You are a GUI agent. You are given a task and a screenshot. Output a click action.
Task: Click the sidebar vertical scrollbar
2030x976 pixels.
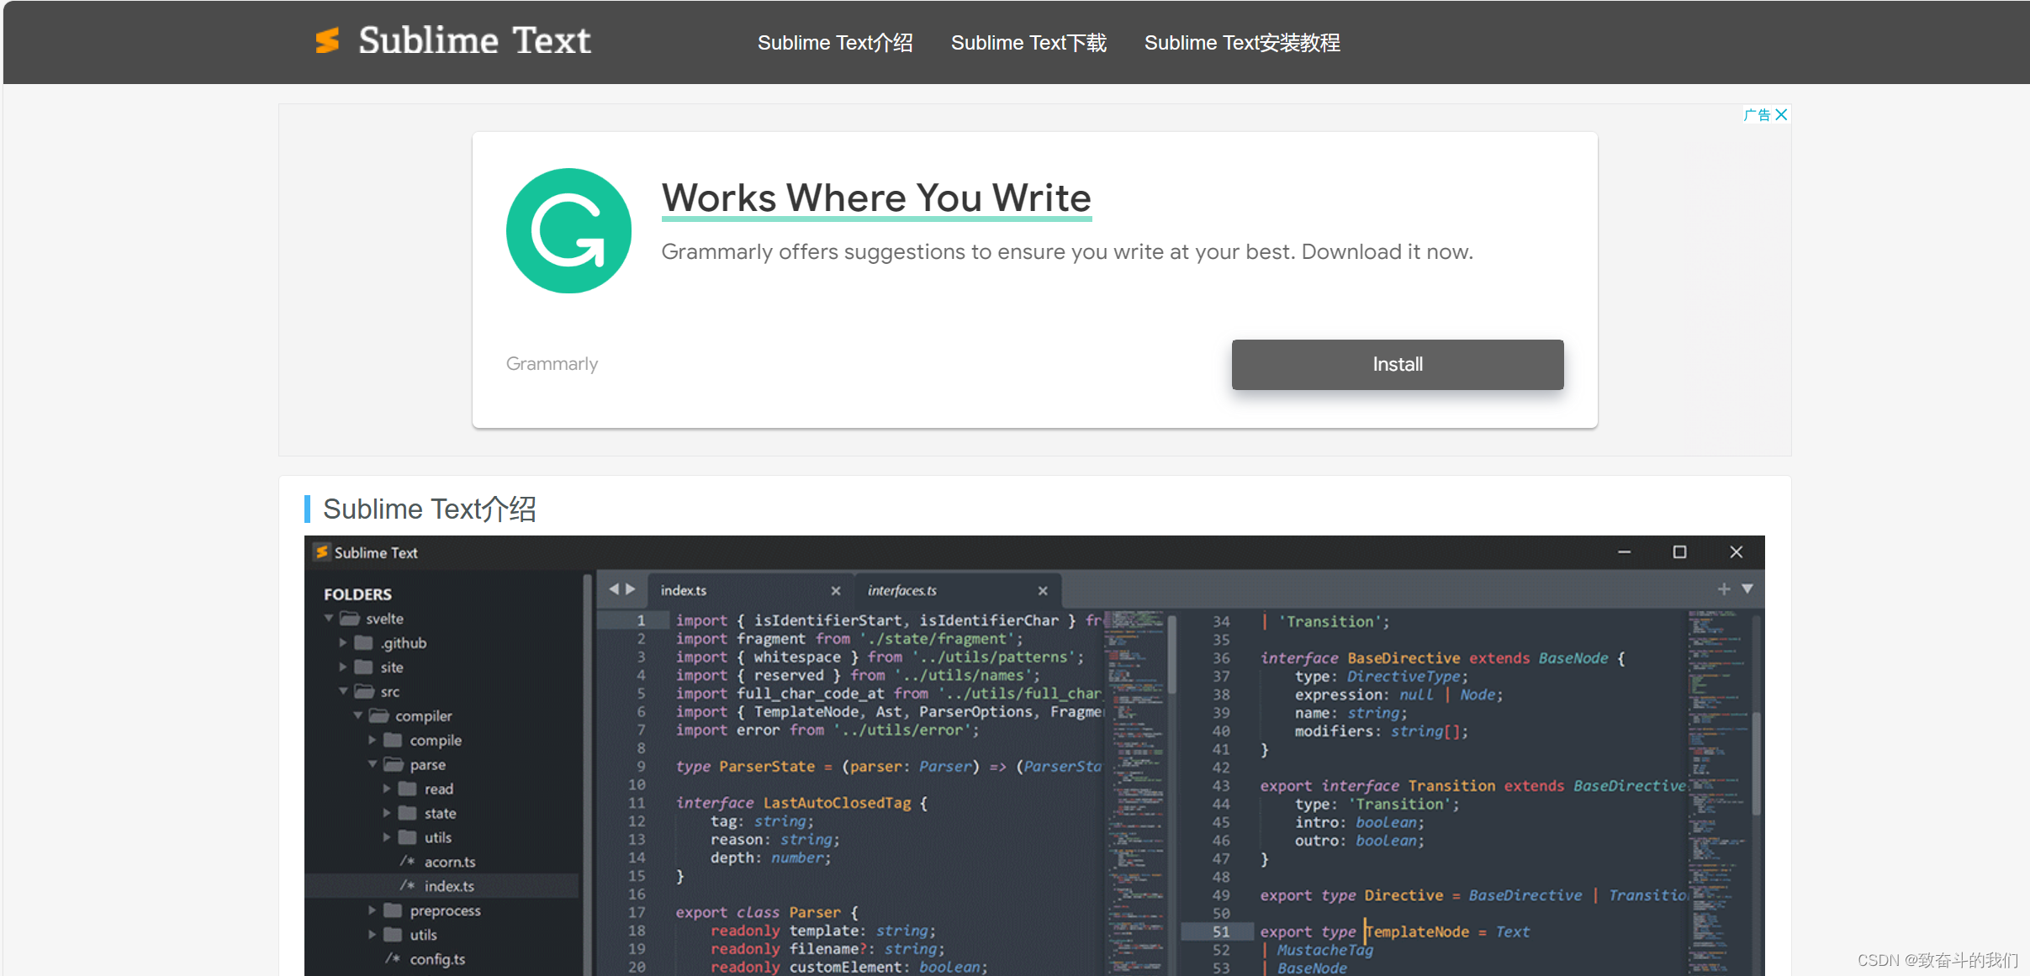tap(586, 773)
